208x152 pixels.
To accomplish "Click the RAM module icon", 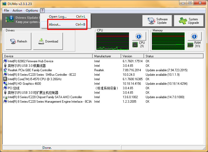I will 190,45.
